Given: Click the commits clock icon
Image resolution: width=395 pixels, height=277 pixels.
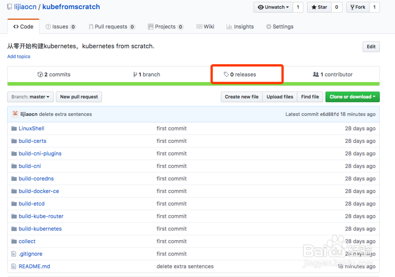Looking at the screenshot, I should pos(40,74).
